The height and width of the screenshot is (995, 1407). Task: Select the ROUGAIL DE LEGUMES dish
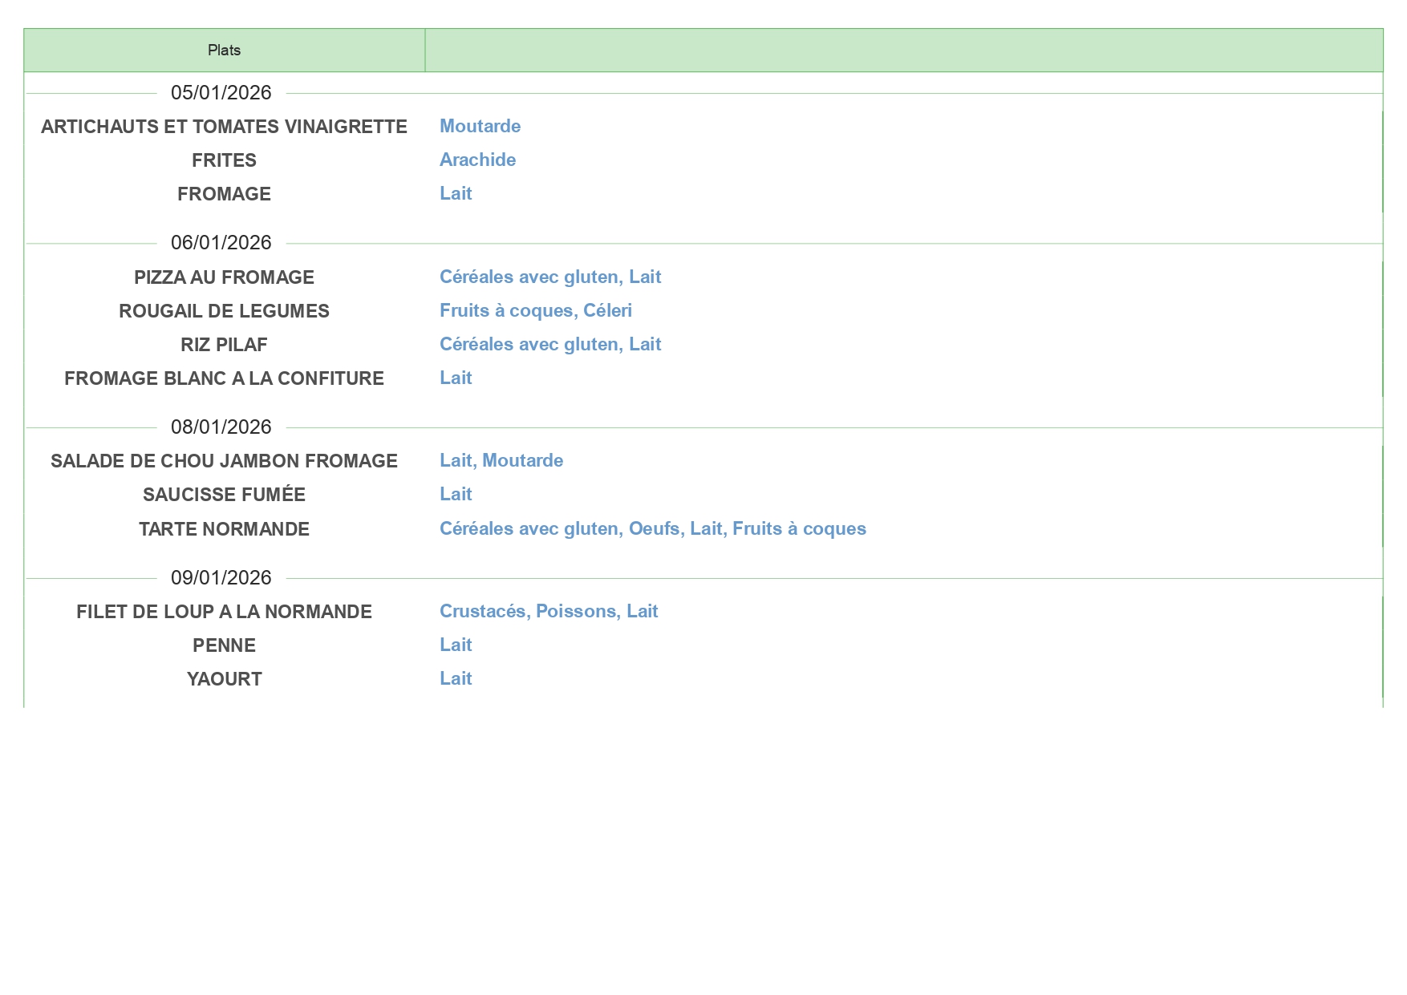[224, 311]
